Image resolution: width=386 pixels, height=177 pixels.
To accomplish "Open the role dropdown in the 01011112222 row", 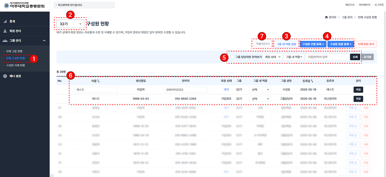I will [x=260, y=90].
